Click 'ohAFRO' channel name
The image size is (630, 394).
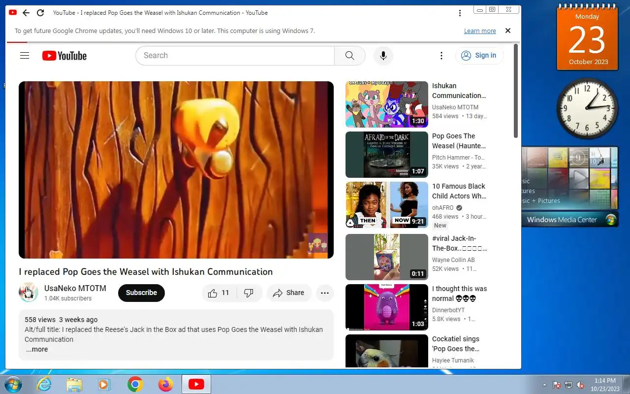[443, 208]
